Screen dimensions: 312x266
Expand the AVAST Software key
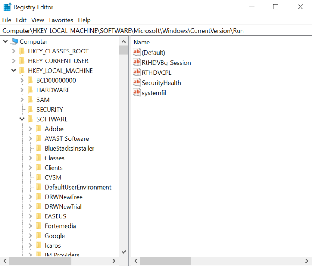30,138
